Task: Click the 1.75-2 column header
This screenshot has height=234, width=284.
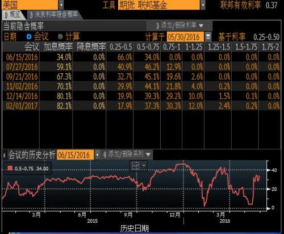Action: coord(270,47)
